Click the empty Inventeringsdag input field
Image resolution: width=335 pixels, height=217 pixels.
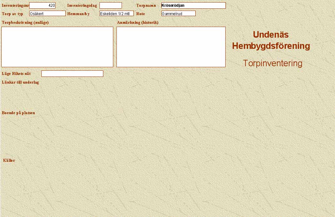[x=111, y=5]
